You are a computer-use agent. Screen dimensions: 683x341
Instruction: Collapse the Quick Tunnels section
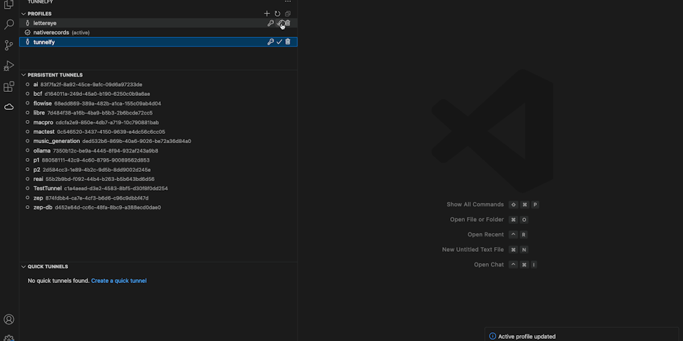click(x=23, y=266)
